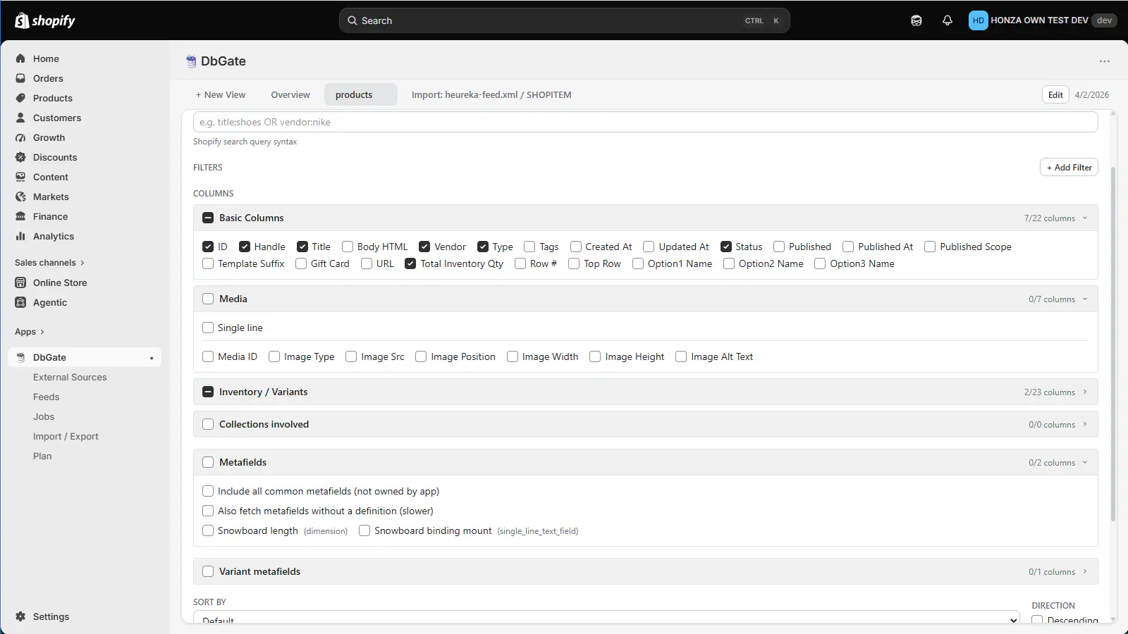This screenshot has height=634, width=1128.
Task: Open the notifications bell
Action: coord(948,20)
